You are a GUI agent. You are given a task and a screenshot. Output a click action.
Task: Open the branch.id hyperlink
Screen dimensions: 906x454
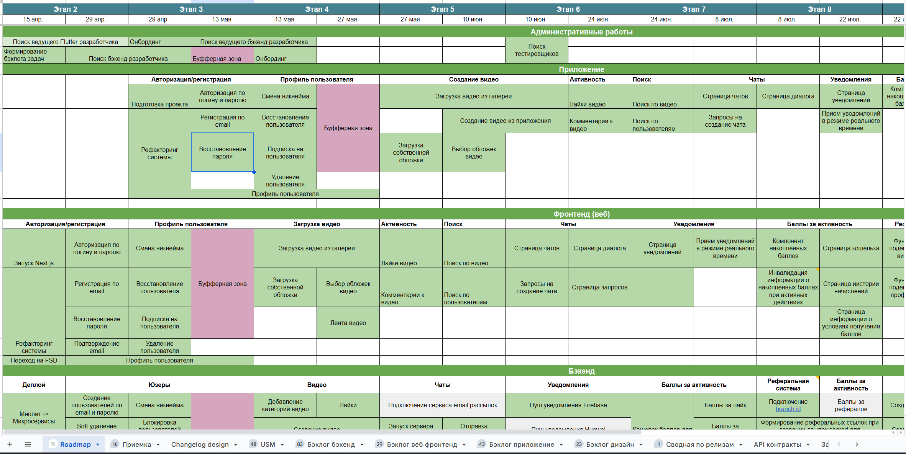click(x=788, y=409)
